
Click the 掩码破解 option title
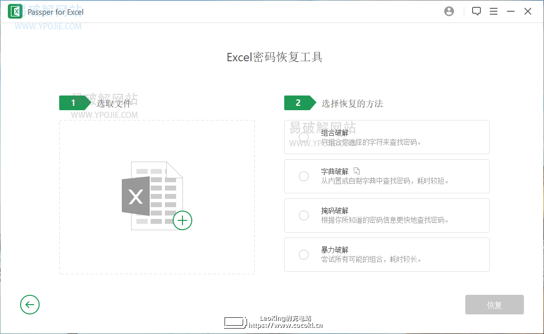click(x=335, y=211)
